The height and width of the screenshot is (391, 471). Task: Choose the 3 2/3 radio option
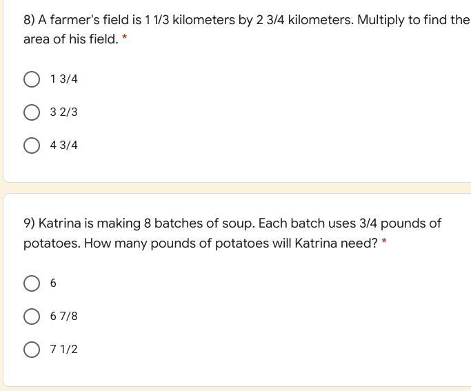[32, 112]
